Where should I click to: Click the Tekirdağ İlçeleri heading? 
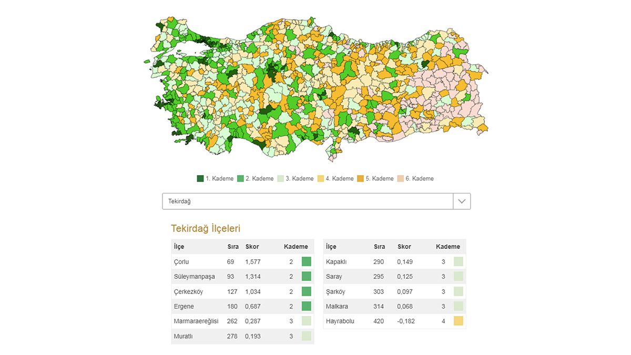[x=206, y=229]
